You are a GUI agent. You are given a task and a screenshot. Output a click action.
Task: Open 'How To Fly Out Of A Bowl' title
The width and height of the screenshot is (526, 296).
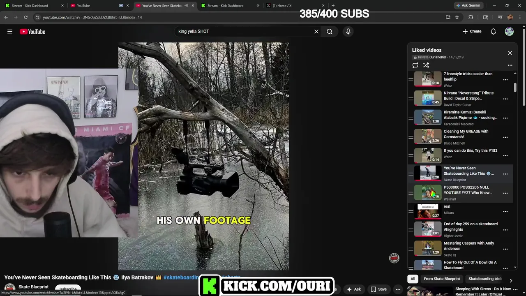pyautogui.click(x=470, y=265)
